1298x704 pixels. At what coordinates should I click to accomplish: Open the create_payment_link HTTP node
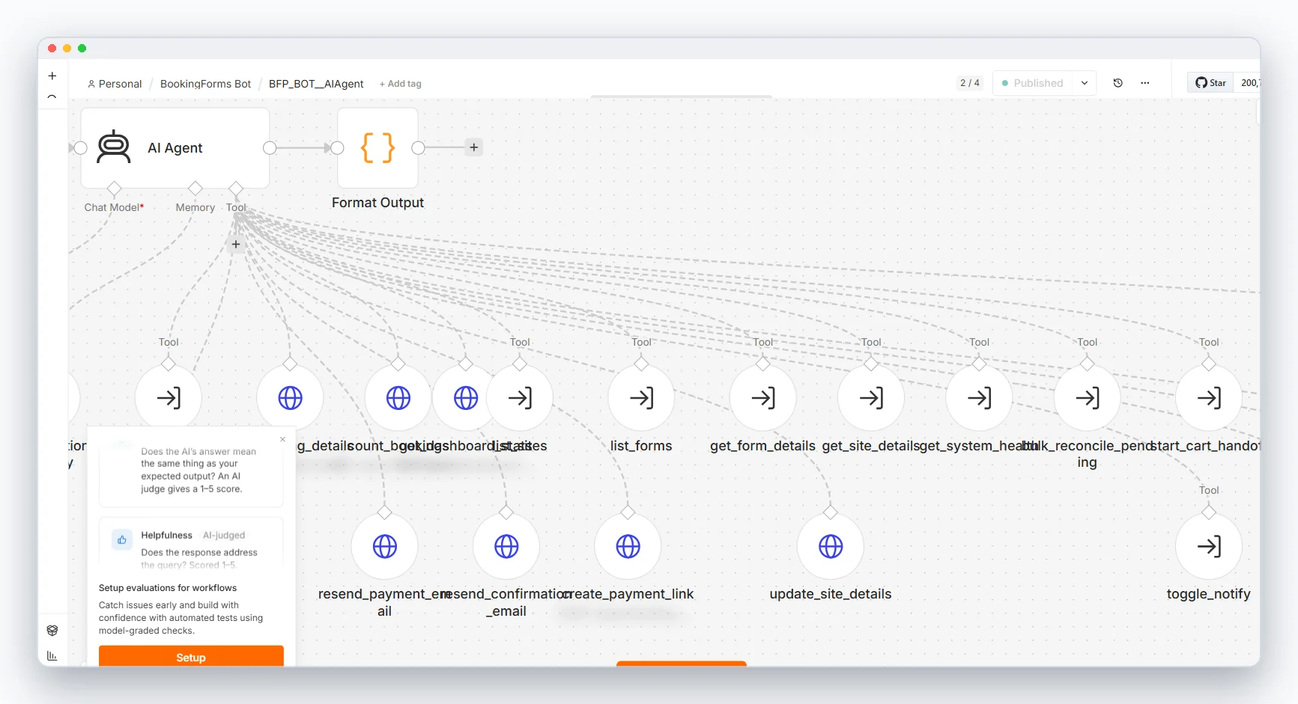pyautogui.click(x=628, y=546)
